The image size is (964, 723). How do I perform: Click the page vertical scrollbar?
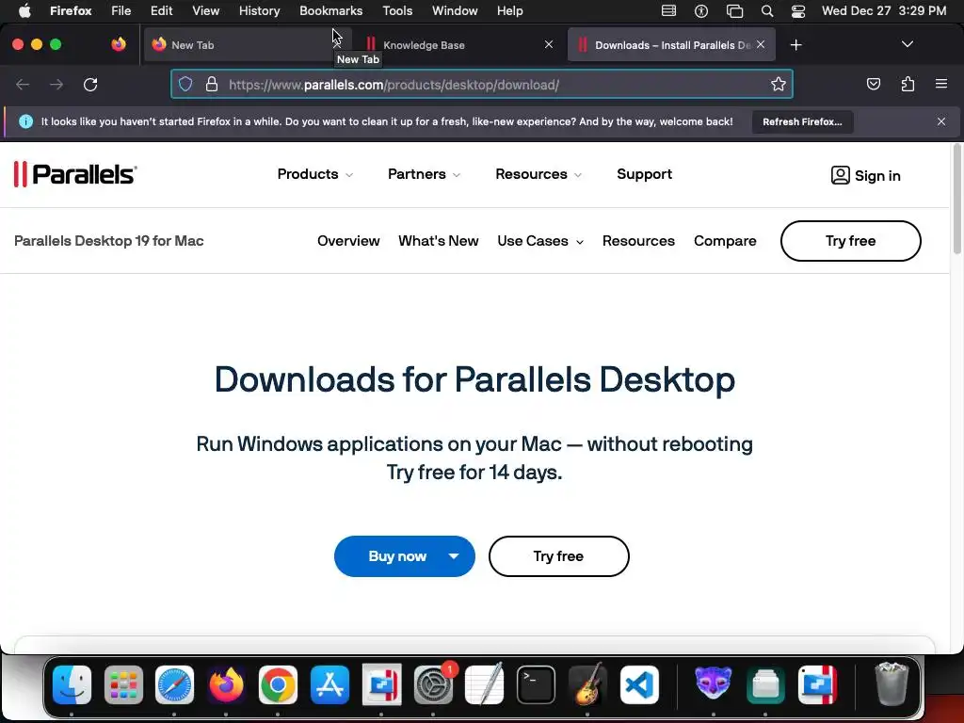tap(957, 198)
